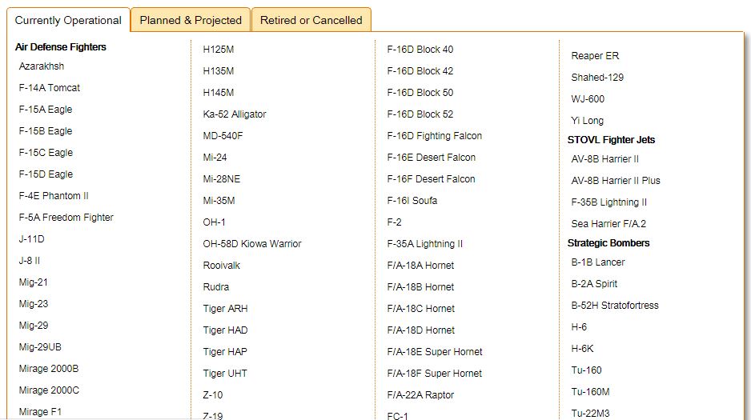
Task: Open the Retired or Cancelled tab
Action: click(x=311, y=20)
